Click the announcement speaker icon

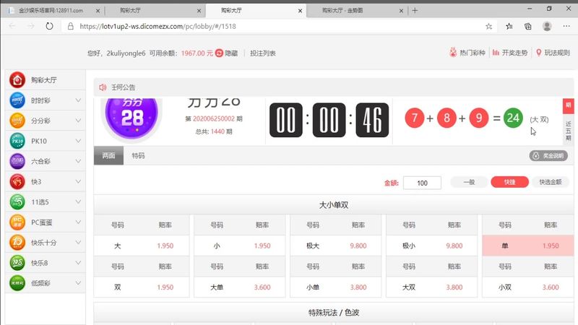(103, 87)
